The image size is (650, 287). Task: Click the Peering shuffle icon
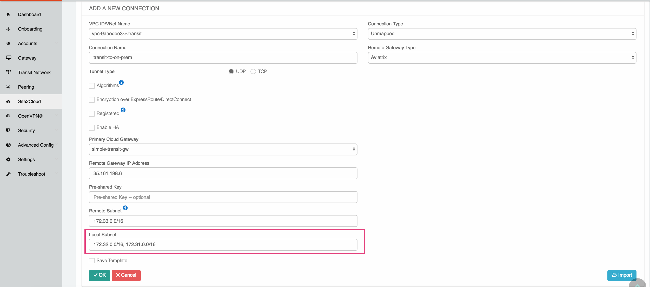point(8,87)
